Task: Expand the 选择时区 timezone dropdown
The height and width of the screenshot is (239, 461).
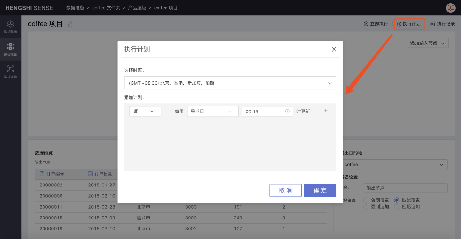Action: (x=230, y=83)
